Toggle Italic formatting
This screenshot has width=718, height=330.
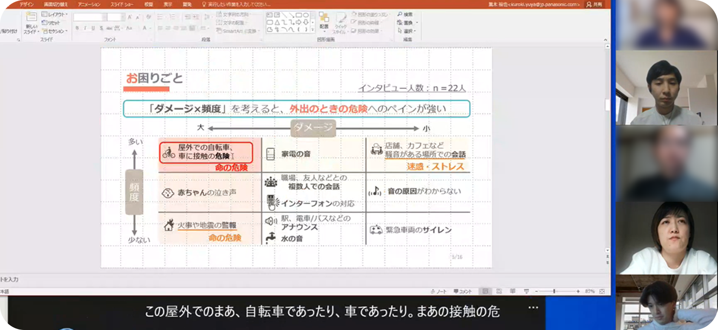[x=85, y=27]
